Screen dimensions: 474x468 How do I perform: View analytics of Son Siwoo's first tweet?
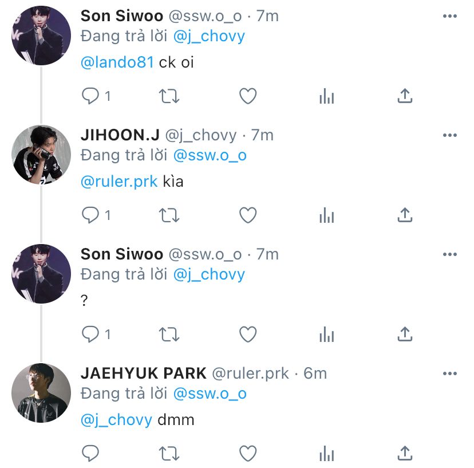tap(327, 96)
